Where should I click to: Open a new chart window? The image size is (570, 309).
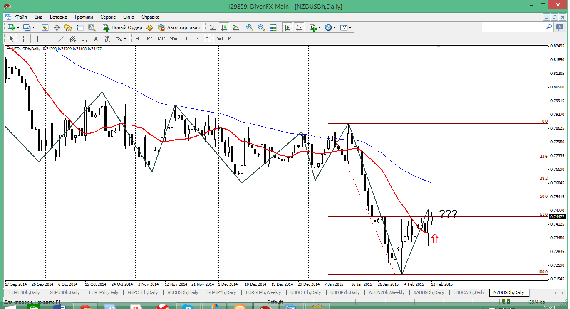click(x=11, y=27)
